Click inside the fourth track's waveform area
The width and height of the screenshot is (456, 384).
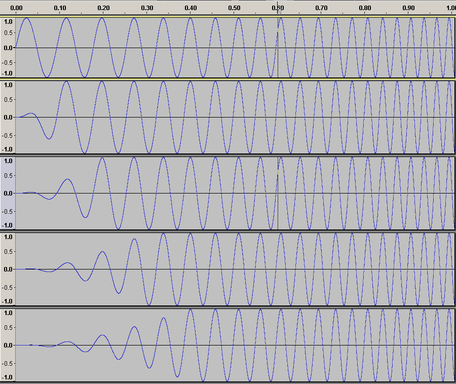coord(235,269)
